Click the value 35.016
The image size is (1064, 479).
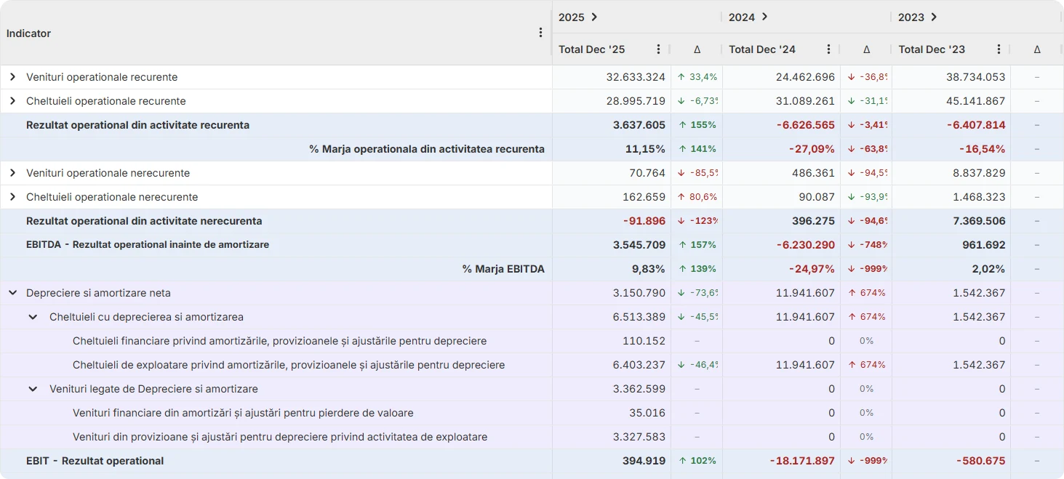point(647,413)
